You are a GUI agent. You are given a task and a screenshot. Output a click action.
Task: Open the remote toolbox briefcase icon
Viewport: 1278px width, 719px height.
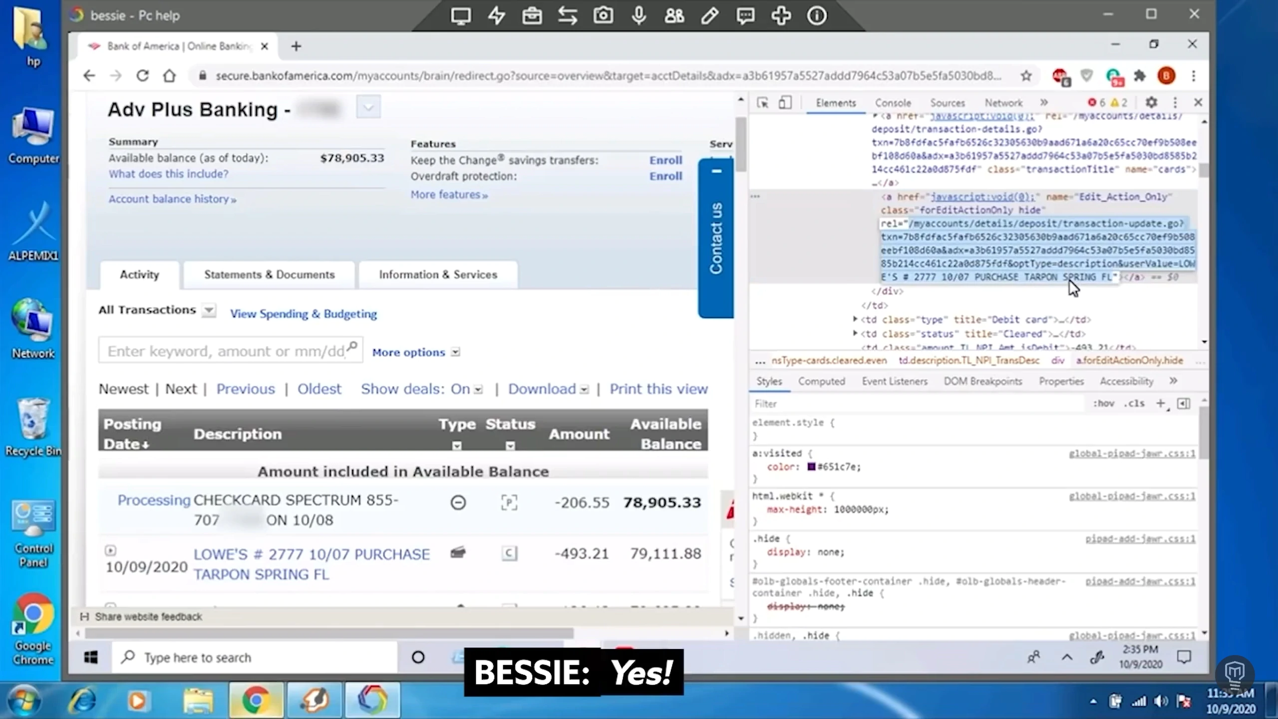(532, 16)
